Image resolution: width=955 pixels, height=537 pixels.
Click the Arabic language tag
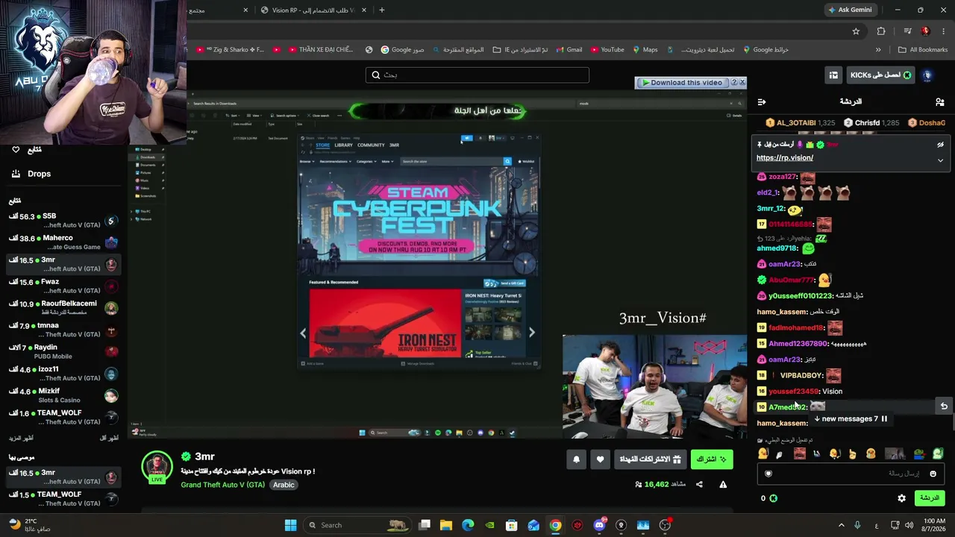pyautogui.click(x=284, y=485)
